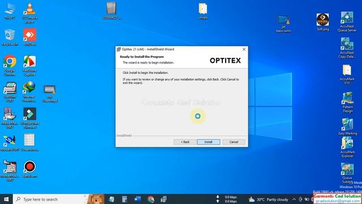Click 'The wizard is ready to begin installation.' text
The image size is (362, 204).
(x=148, y=62)
